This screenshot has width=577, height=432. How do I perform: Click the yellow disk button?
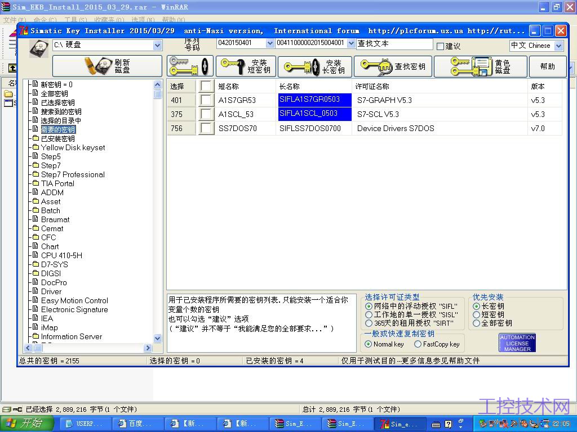(481, 66)
